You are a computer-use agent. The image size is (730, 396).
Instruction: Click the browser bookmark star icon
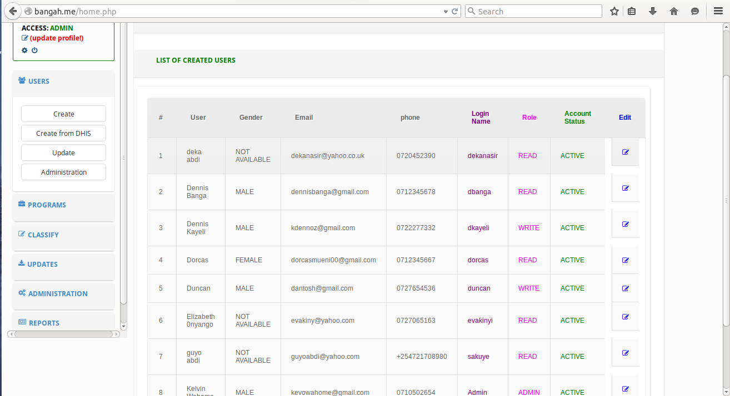[614, 11]
